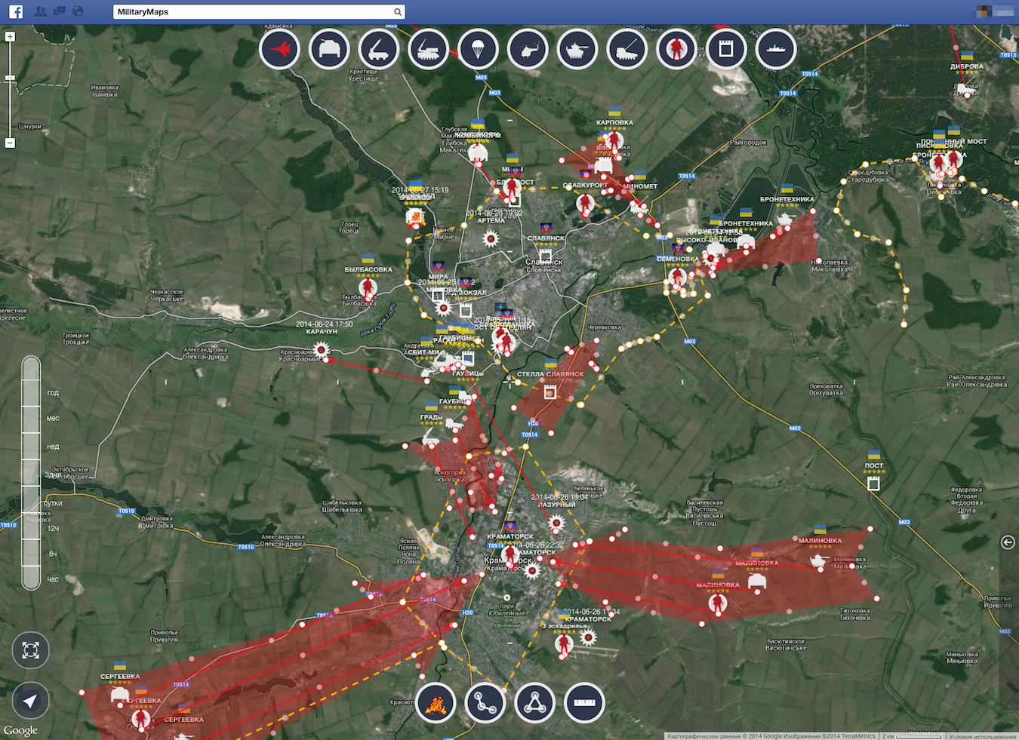Click the 3 эскадрилья soldier marker
Image resolution: width=1019 pixels, height=740 pixels.
(564, 644)
